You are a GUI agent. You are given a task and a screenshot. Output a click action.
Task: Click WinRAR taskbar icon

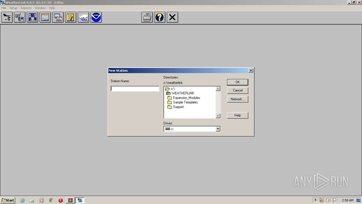tap(70, 200)
